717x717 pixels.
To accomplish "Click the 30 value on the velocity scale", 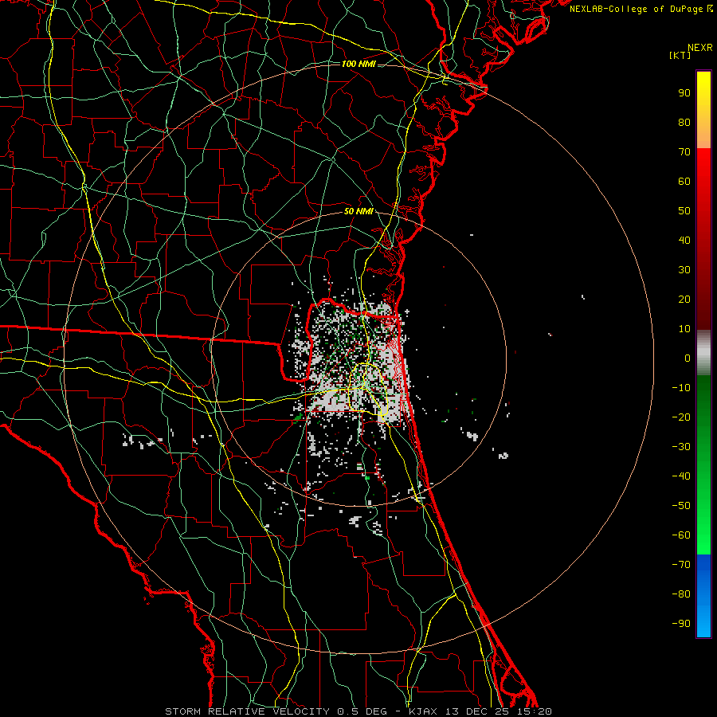I will 684,270.
